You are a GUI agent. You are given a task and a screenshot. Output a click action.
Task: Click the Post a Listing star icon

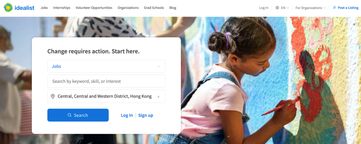(x=334, y=8)
